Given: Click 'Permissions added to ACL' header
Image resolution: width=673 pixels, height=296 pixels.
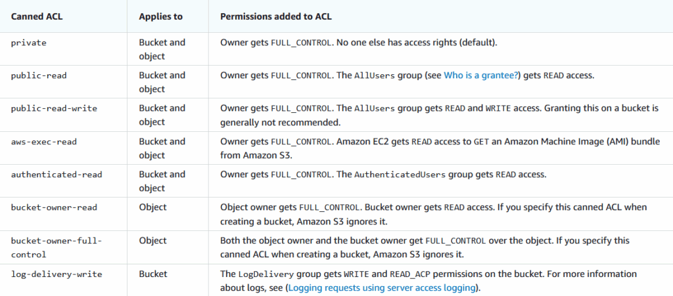Looking at the screenshot, I should tap(276, 16).
